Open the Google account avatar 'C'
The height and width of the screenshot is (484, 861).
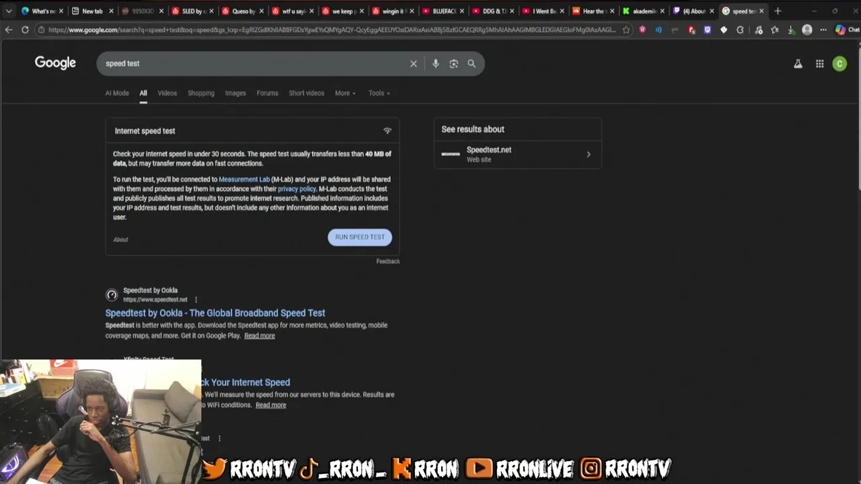point(839,64)
